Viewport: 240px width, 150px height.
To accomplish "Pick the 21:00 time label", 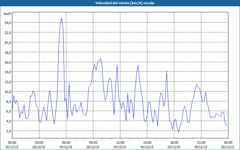I will point(201,143).
